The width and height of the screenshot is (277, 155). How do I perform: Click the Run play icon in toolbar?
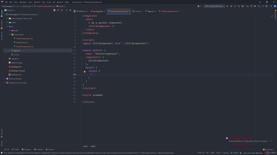(x=227, y=6)
